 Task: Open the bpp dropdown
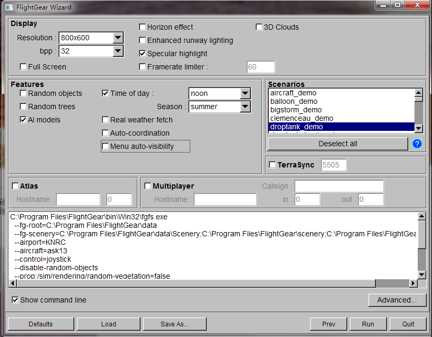click(118, 51)
